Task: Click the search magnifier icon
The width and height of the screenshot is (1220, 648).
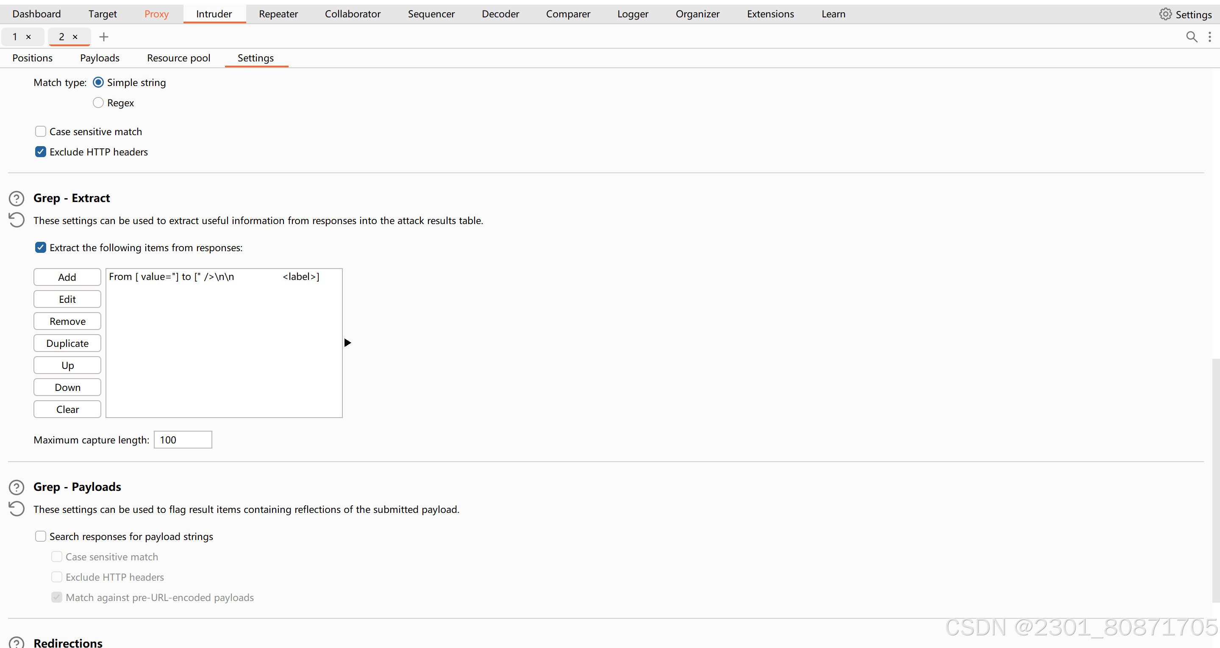Action: 1191,37
